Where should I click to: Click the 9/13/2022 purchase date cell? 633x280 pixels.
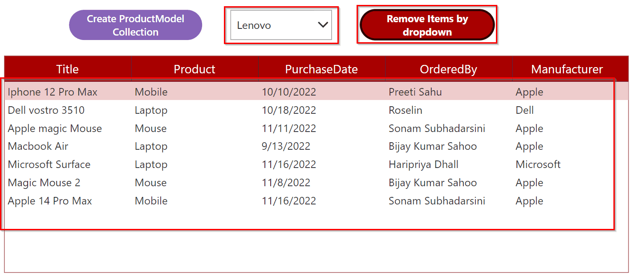[x=286, y=146]
